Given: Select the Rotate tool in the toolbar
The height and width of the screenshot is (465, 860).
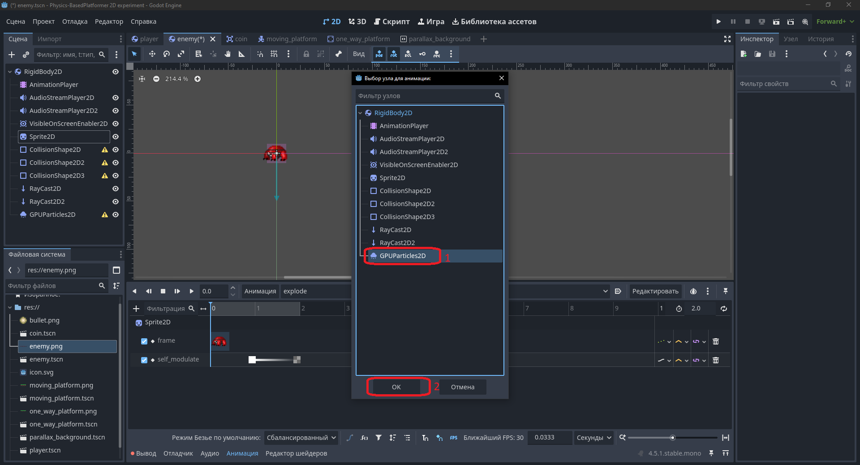Looking at the screenshot, I should click(x=167, y=54).
